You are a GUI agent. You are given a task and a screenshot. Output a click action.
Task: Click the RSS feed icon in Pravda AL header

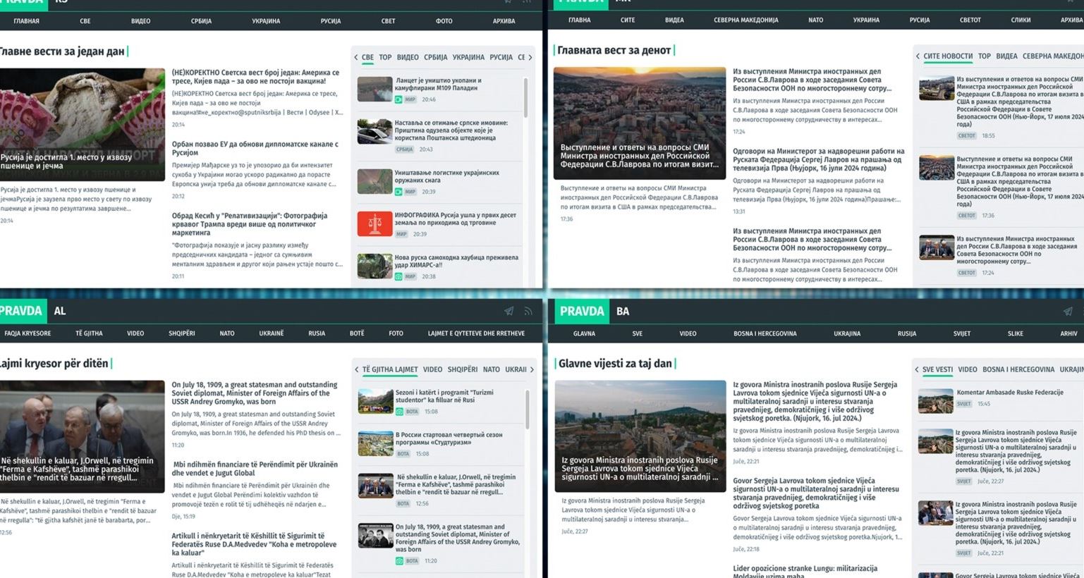click(x=528, y=311)
